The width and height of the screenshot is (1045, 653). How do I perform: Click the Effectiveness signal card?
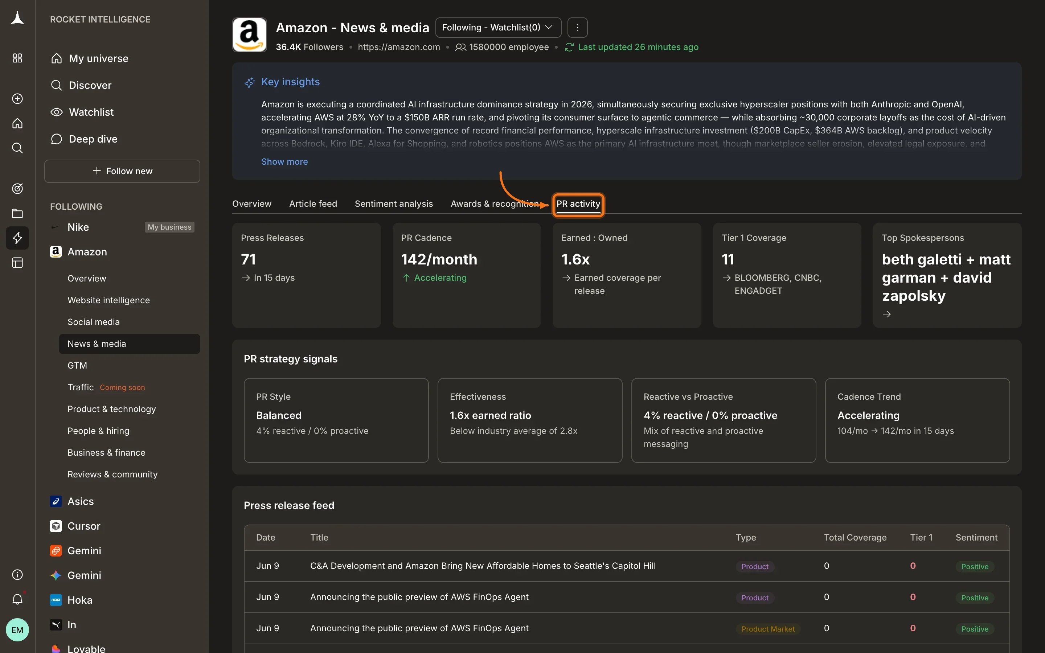(x=530, y=420)
